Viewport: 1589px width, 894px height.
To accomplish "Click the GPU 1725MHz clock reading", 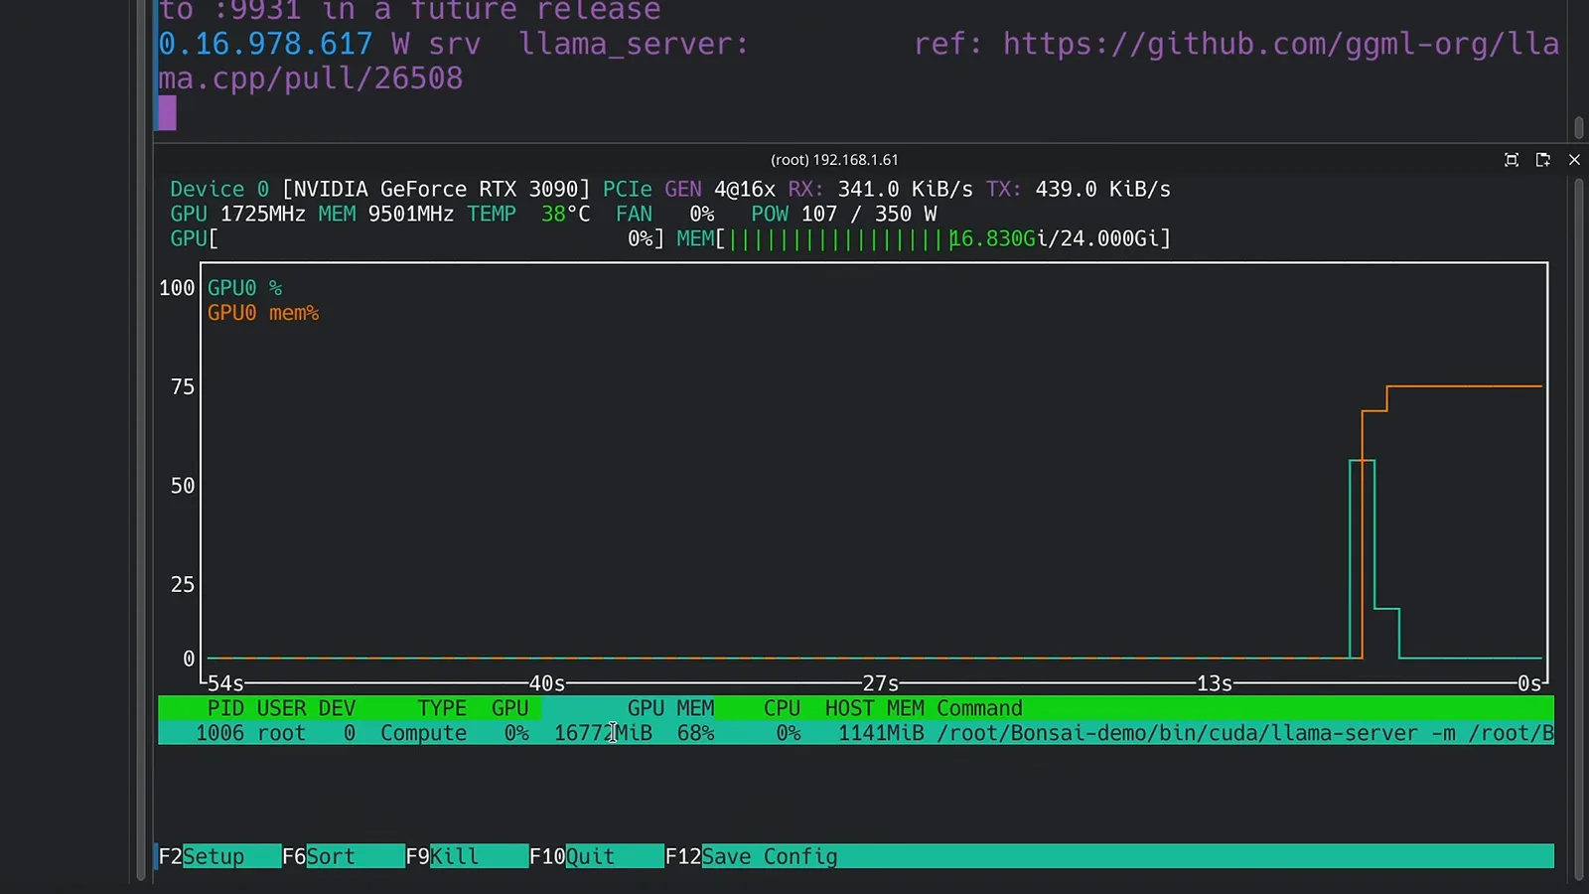I will coord(237,214).
